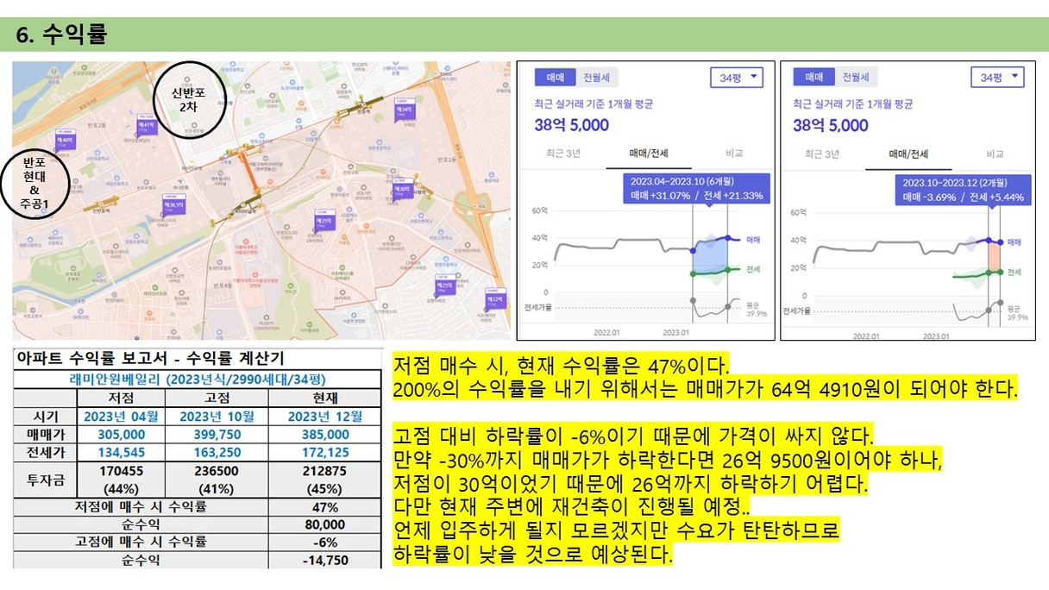Click the 2023년 10월 table cell
Screen dimensions: 1049x590
[x=217, y=416]
